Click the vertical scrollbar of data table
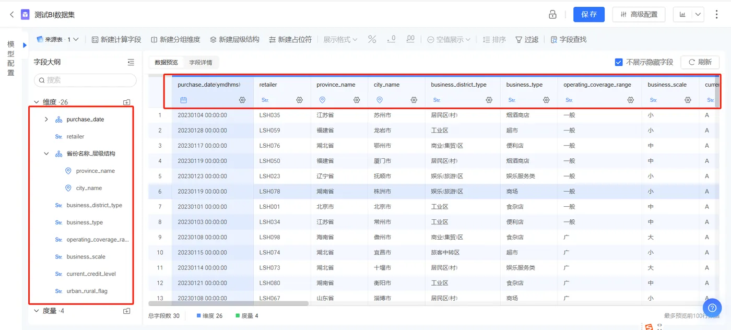The width and height of the screenshot is (731, 330). (717, 91)
